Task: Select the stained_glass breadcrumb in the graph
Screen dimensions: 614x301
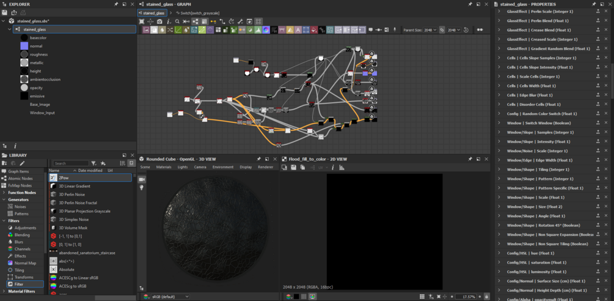Action: point(153,13)
